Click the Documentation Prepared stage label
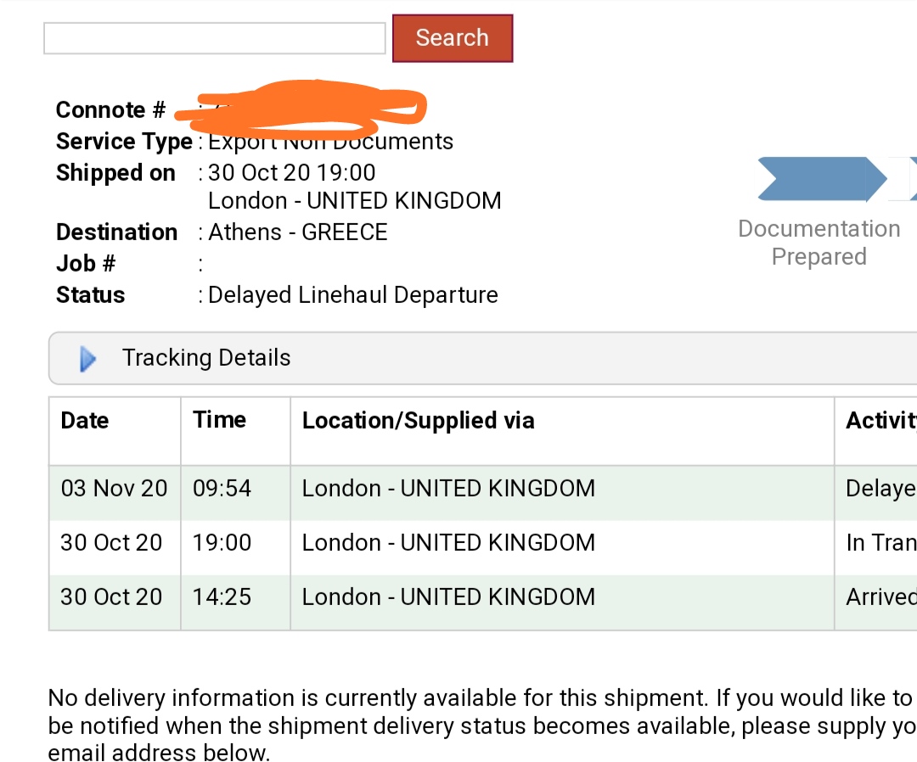The height and width of the screenshot is (762, 917). (x=819, y=243)
